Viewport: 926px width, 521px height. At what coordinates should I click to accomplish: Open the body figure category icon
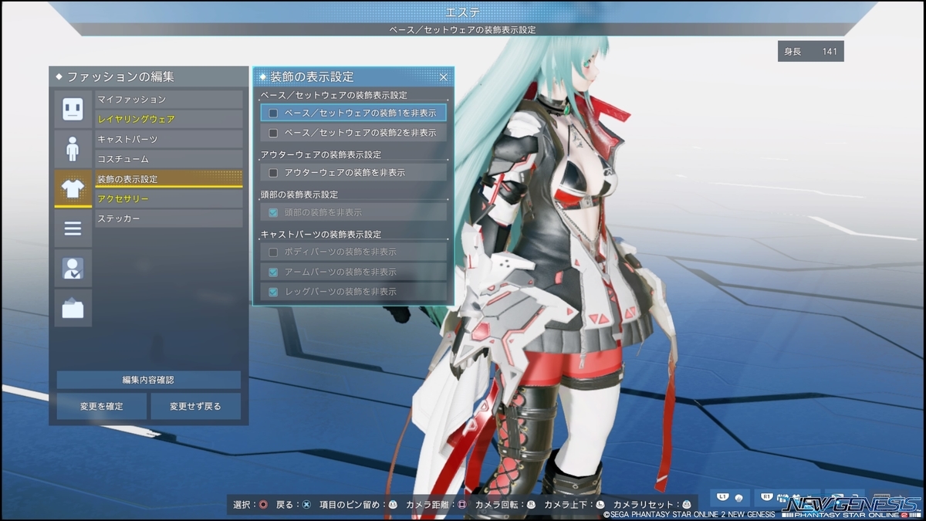[73, 149]
